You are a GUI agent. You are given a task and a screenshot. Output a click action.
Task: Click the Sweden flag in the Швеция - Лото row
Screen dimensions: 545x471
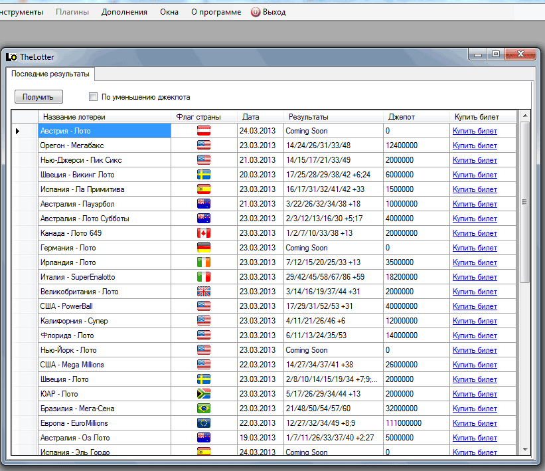pyautogui.click(x=204, y=379)
